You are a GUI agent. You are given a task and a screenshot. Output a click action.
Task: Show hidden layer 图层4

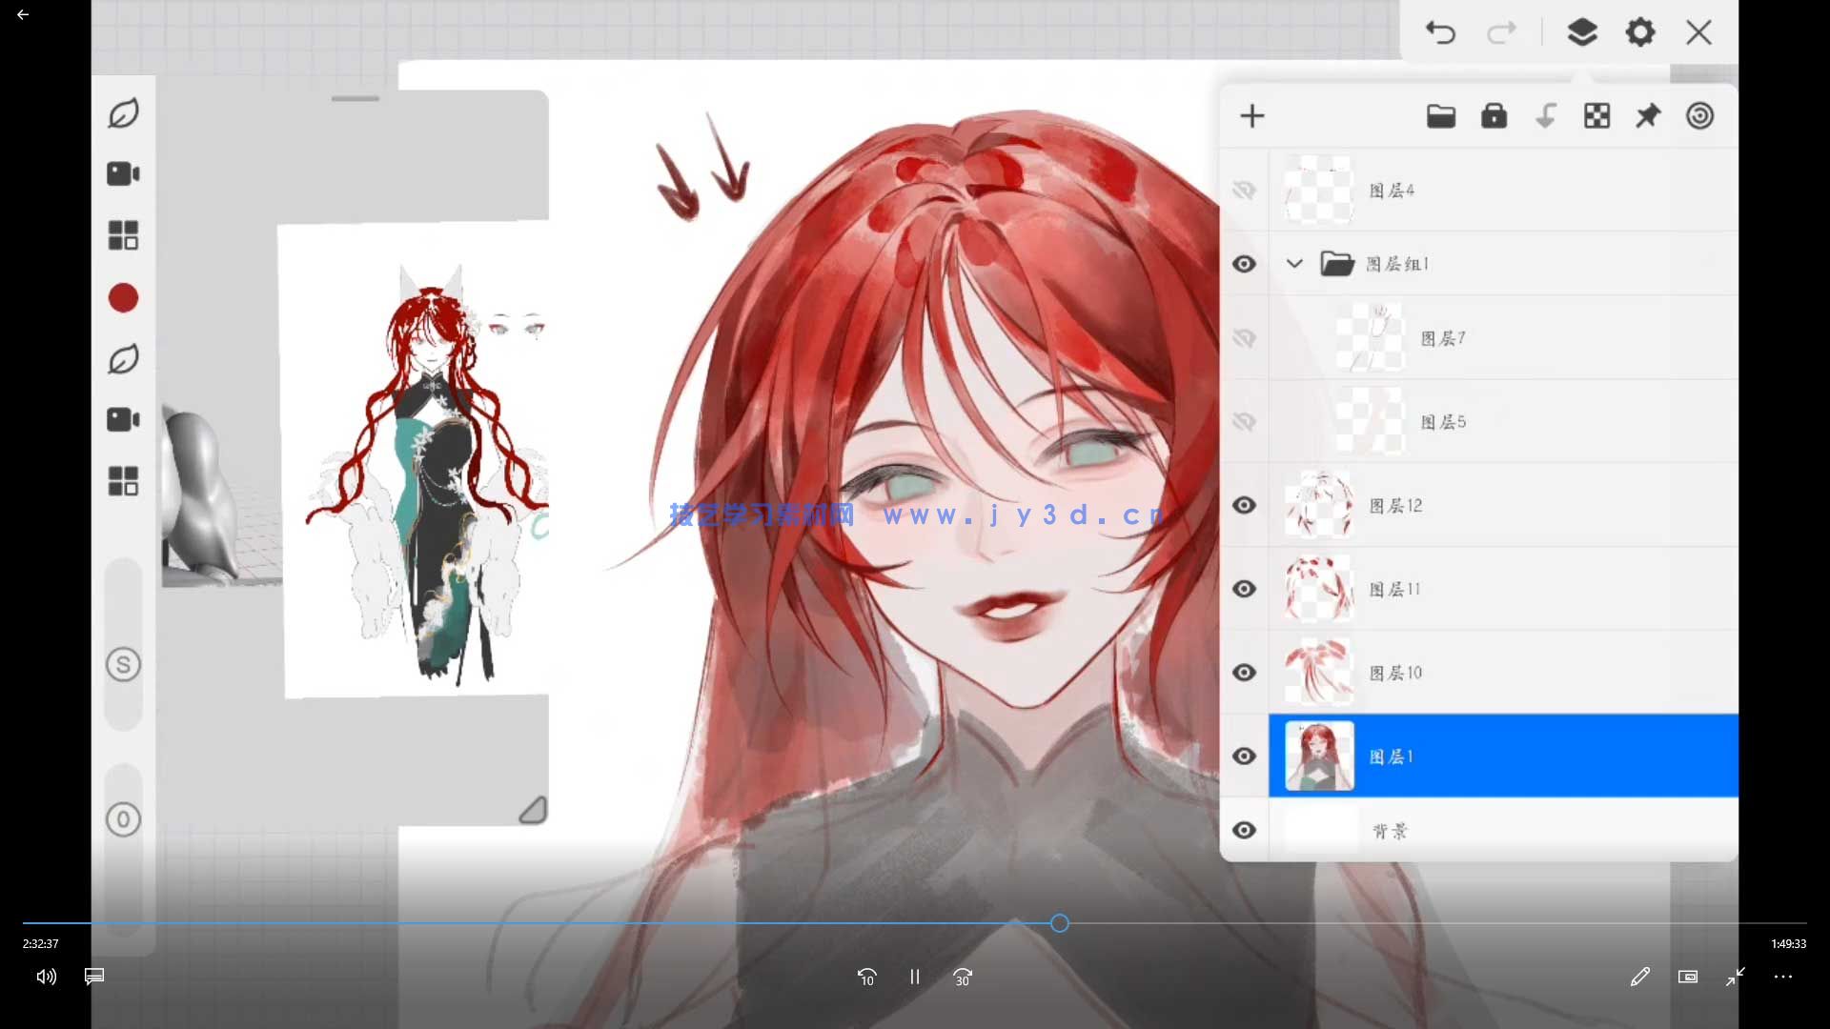(x=1244, y=191)
